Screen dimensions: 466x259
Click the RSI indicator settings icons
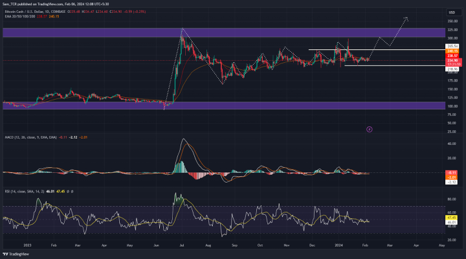[70, 191]
